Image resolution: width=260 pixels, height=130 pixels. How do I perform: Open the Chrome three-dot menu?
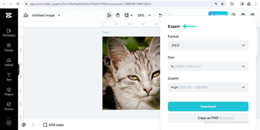tap(256, 4)
